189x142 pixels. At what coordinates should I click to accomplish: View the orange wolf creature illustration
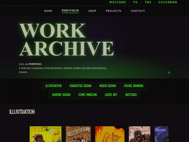(x=110, y=134)
